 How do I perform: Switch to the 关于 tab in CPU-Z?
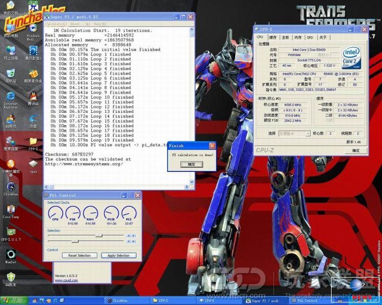coord(323,38)
